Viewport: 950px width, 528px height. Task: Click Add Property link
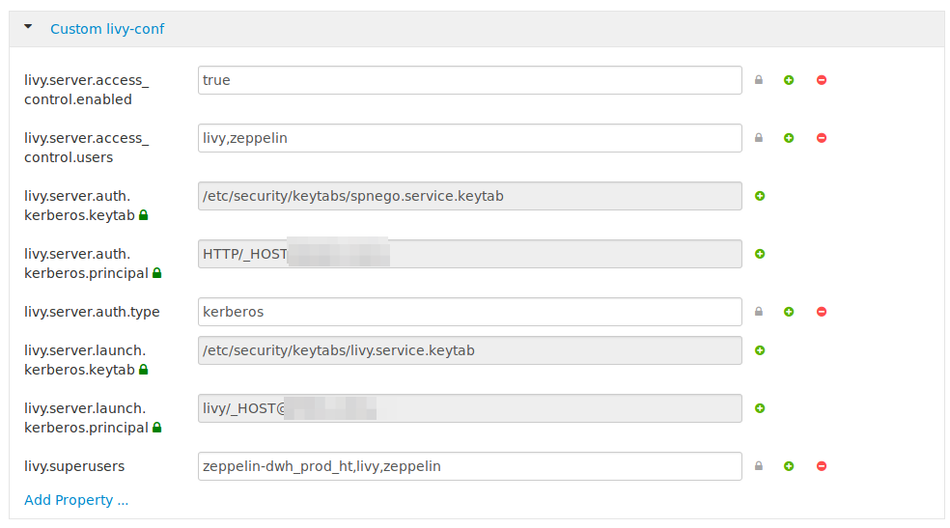point(76,500)
